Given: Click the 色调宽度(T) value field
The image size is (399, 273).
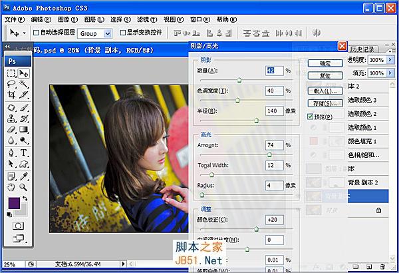Looking at the screenshot, I should point(274,91).
